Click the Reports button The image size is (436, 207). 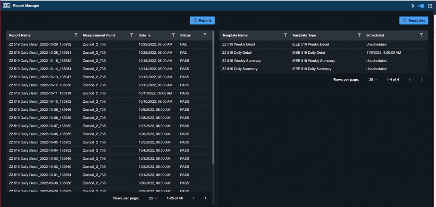(x=202, y=20)
